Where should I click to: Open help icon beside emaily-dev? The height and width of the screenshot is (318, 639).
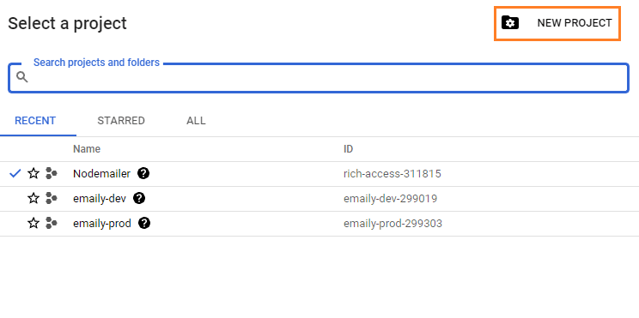point(139,199)
